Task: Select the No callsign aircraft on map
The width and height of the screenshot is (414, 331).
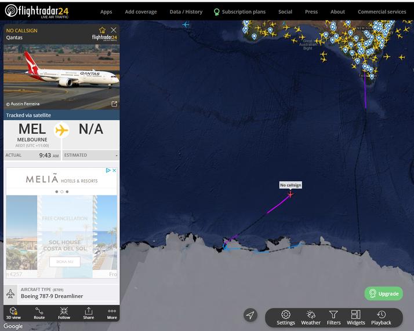Action: click(290, 194)
